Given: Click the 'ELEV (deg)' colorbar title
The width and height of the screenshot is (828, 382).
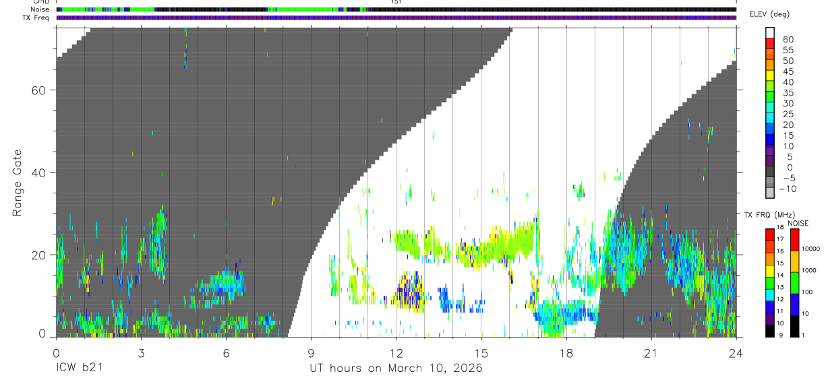Looking at the screenshot, I should coord(770,14).
